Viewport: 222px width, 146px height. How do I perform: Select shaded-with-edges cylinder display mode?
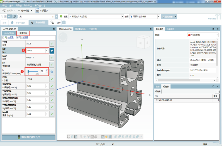76,137
